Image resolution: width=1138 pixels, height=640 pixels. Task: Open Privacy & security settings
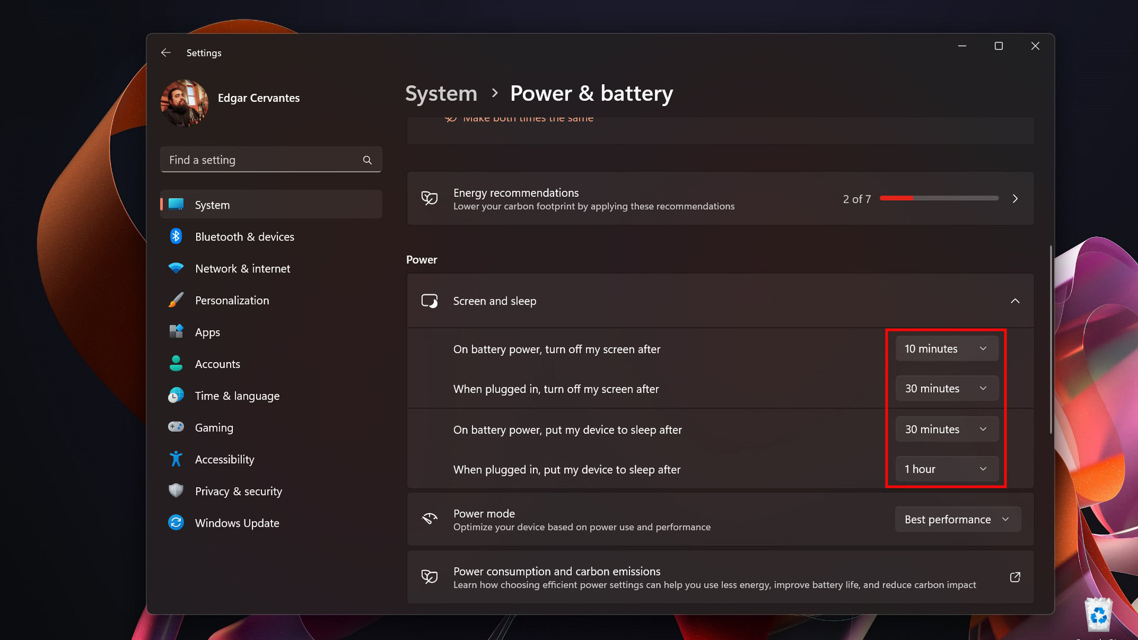tap(238, 491)
